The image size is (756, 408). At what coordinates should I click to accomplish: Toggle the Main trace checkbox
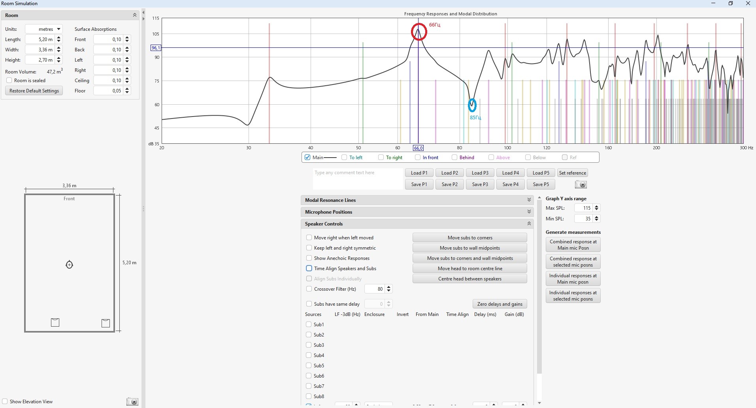(307, 157)
